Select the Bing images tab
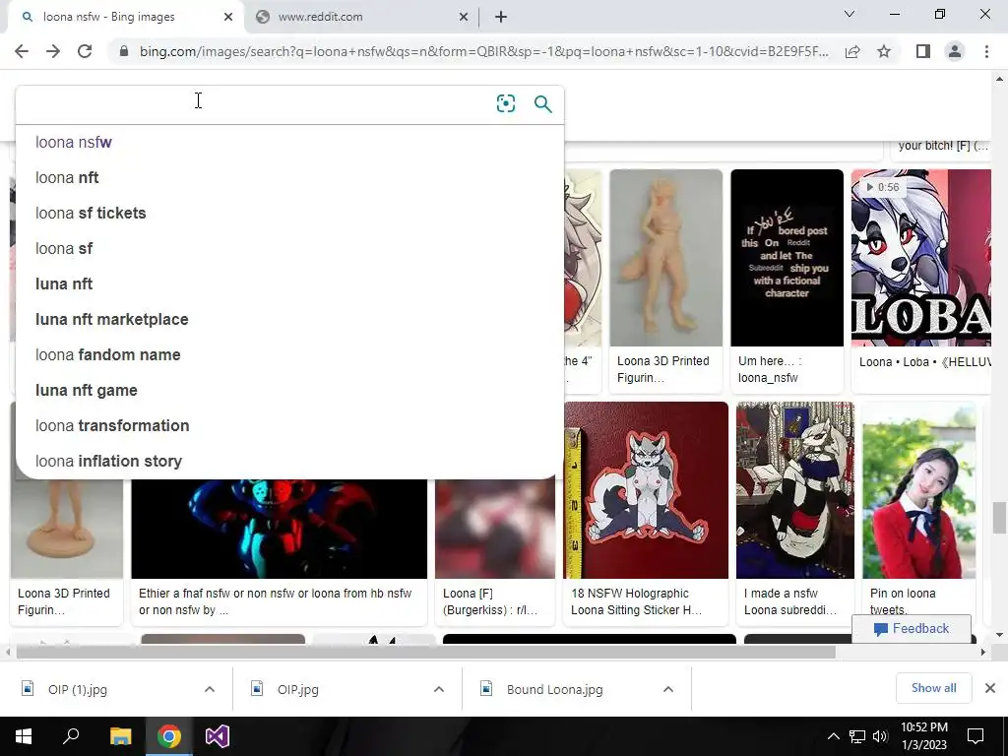Viewport: 1008px width, 756px height. click(125, 17)
